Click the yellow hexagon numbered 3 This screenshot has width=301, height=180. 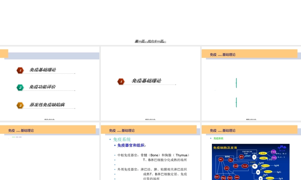[x=20, y=105]
